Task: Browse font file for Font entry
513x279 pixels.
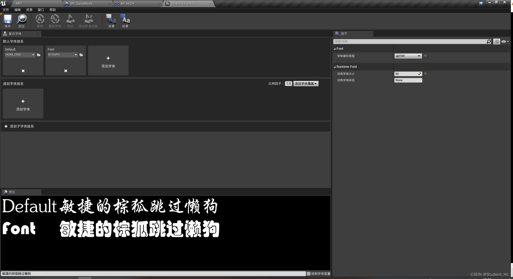Action: coord(81,55)
